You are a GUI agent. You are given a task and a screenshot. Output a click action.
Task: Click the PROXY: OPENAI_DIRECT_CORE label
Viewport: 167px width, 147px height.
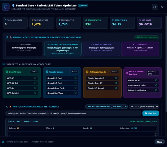(143, 121)
